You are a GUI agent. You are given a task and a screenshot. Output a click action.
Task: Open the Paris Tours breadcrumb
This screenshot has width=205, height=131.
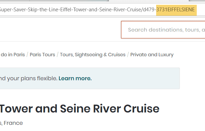(x=42, y=55)
